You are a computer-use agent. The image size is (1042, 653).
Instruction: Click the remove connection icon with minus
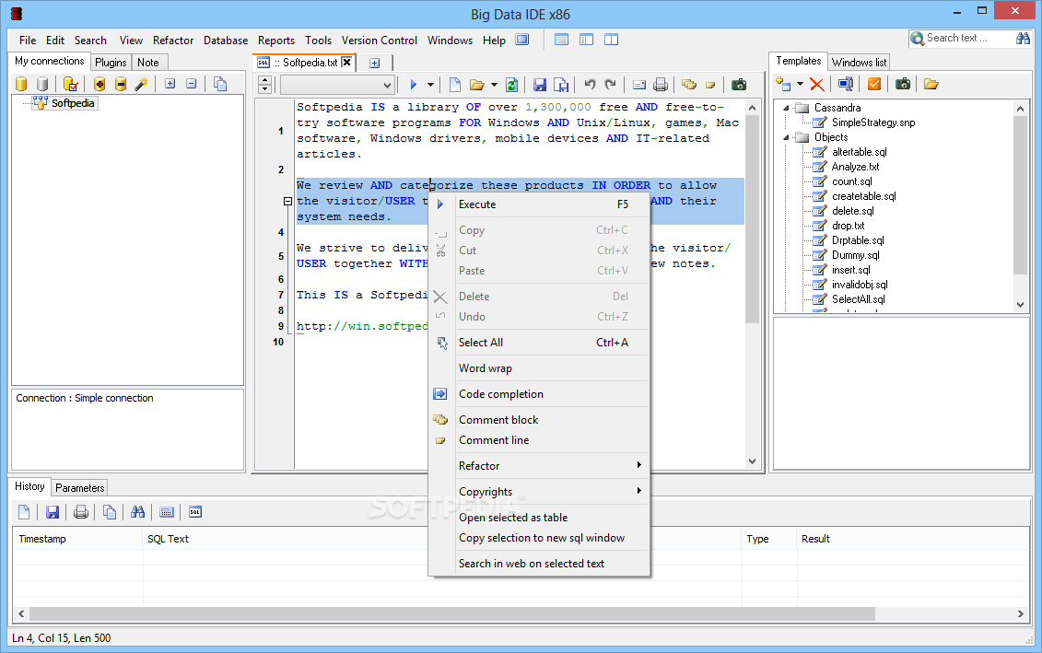click(121, 84)
